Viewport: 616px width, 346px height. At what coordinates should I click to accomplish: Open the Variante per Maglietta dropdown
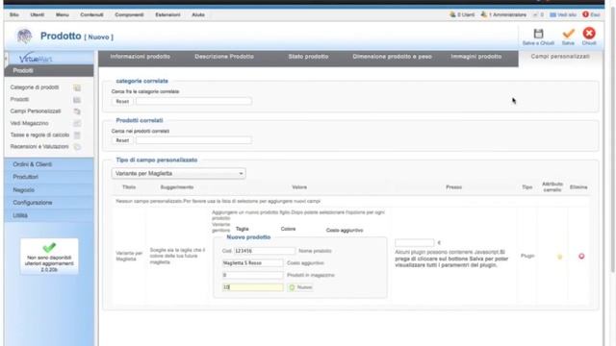click(x=179, y=173)
